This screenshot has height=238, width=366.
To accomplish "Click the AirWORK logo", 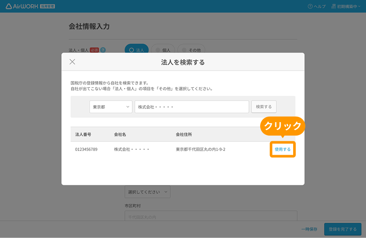I will point(30,7).
